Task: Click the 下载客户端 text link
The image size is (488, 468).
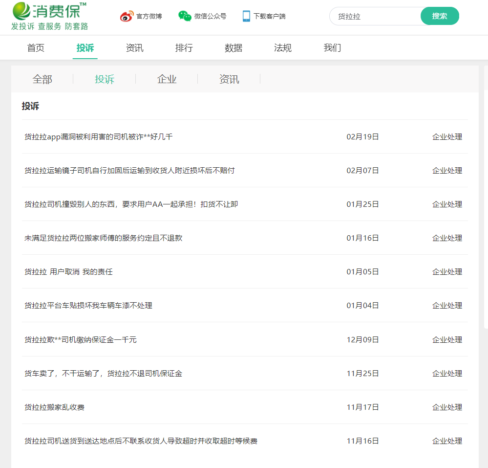Action: [269, 16]
